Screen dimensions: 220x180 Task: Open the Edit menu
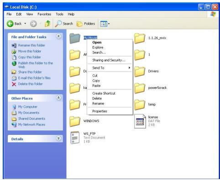click(x=19, y=14)
